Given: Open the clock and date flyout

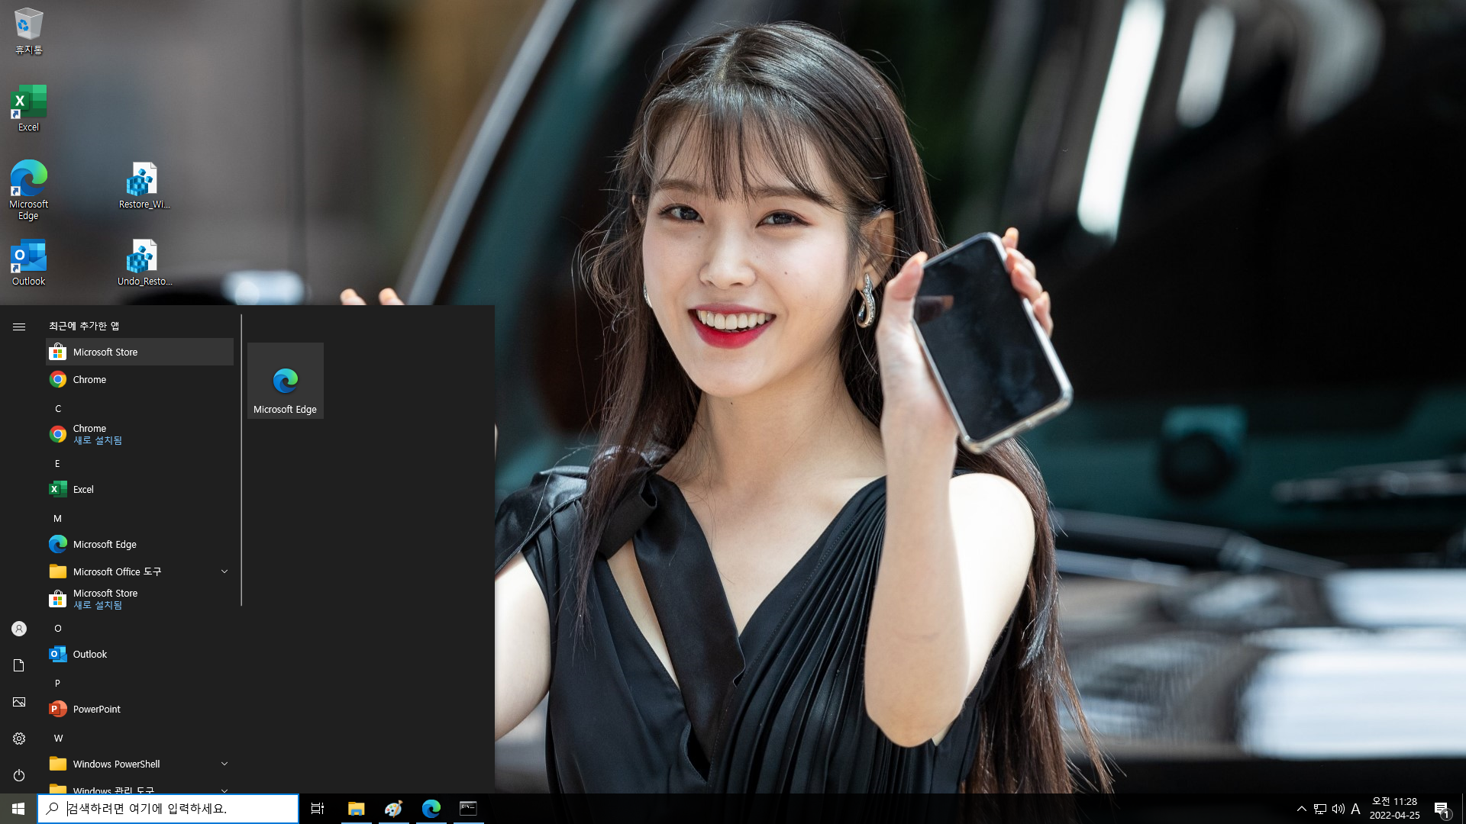Looking at the screenshot, I should click(1394, 809).
